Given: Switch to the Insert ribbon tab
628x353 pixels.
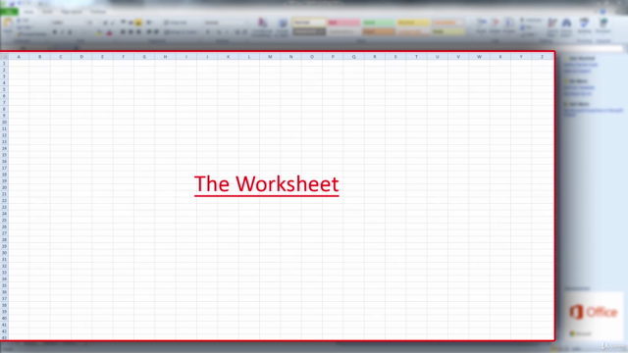Looking at the screenshot, I should [47, 12].
